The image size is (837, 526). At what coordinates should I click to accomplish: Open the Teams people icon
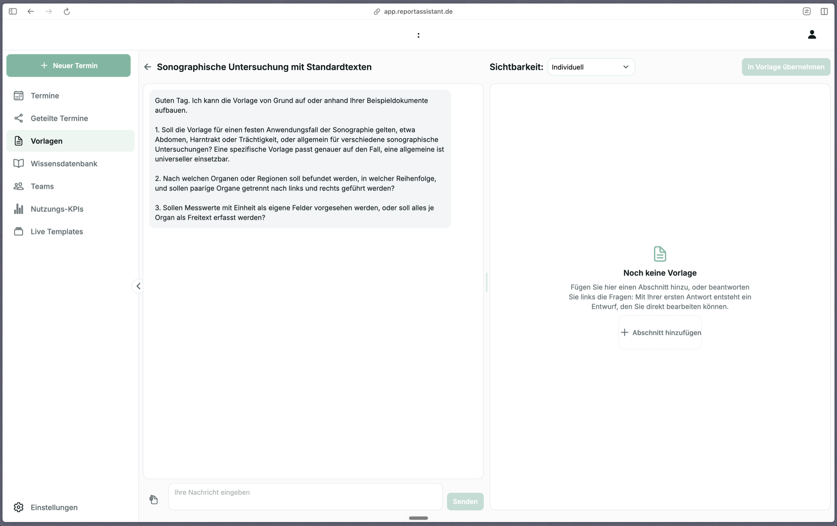point(18,186)
